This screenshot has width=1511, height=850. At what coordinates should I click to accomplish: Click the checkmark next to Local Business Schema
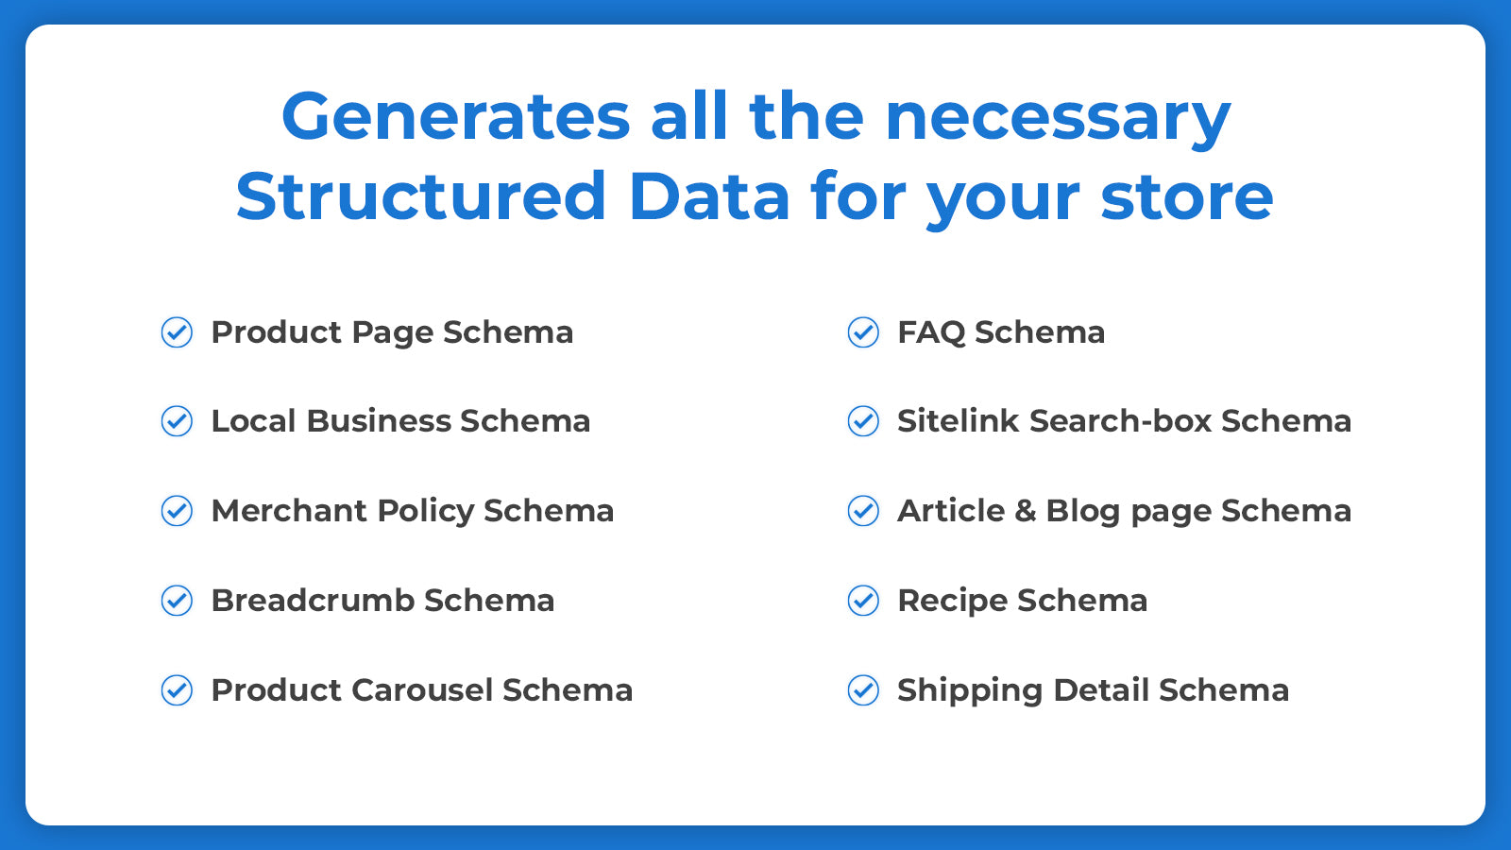coord(177,421)
